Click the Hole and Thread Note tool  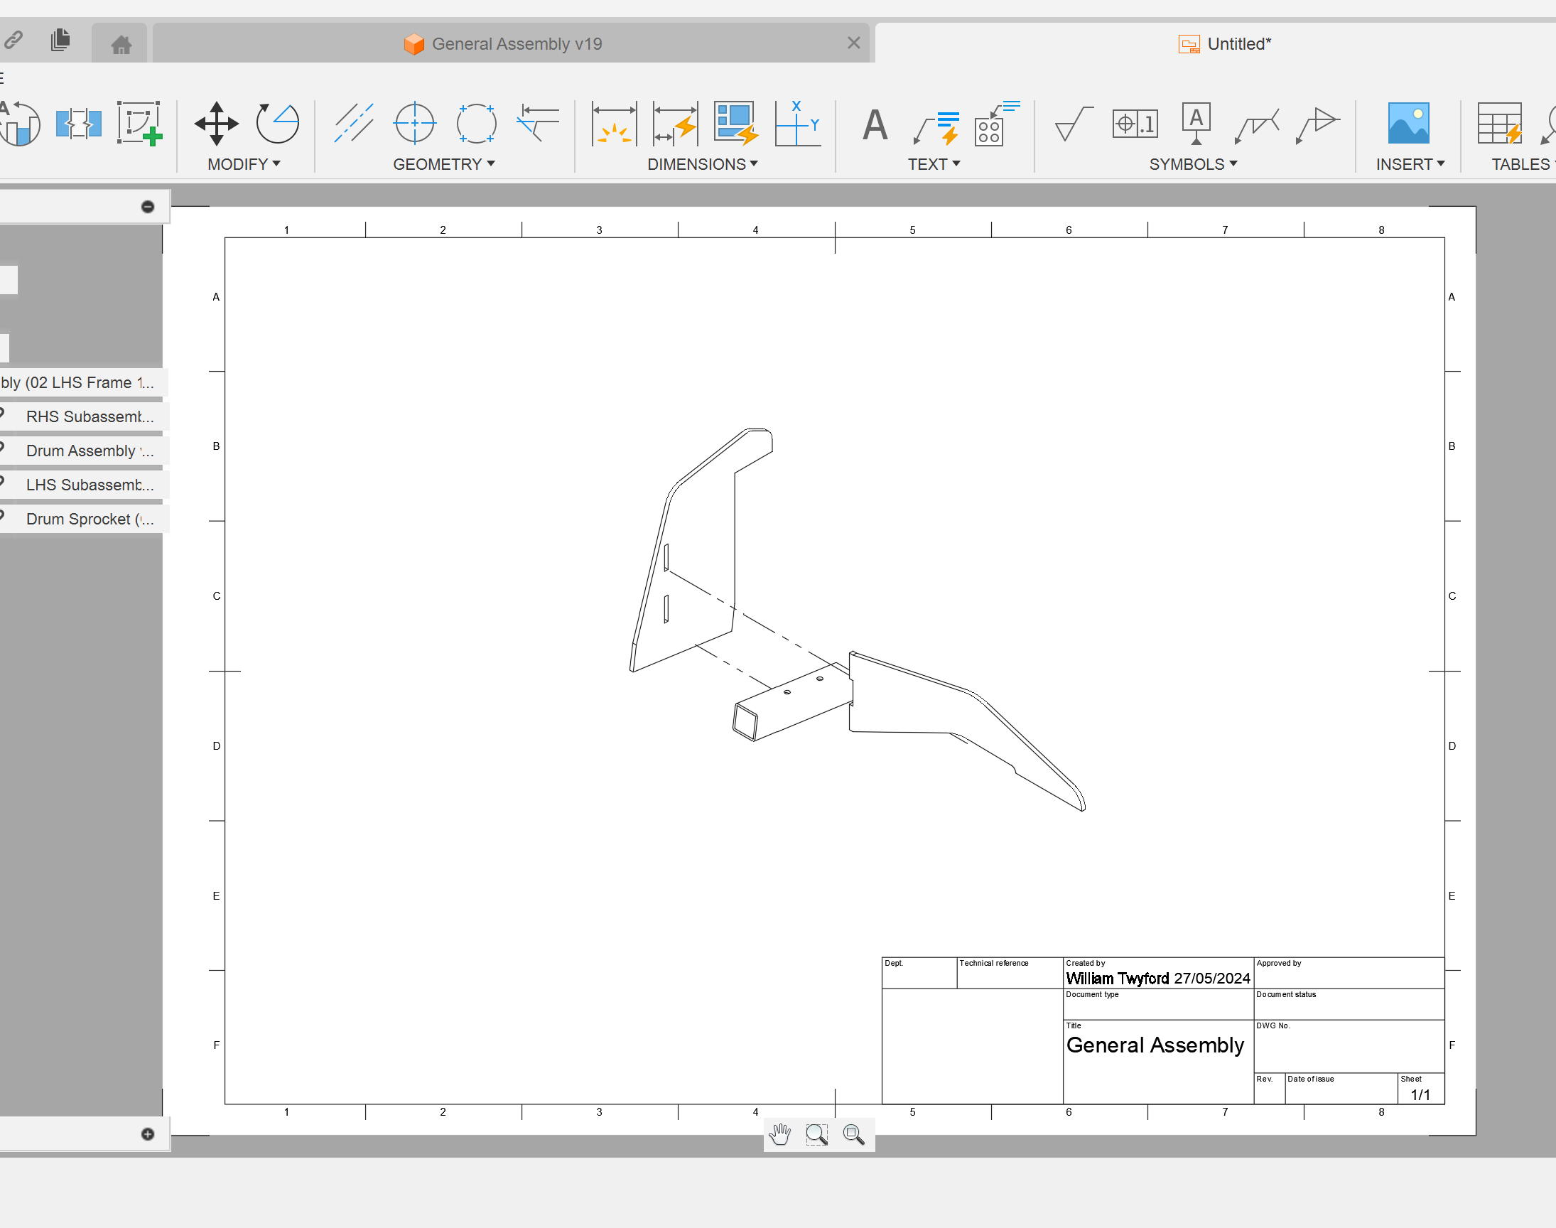pos(998,124)
